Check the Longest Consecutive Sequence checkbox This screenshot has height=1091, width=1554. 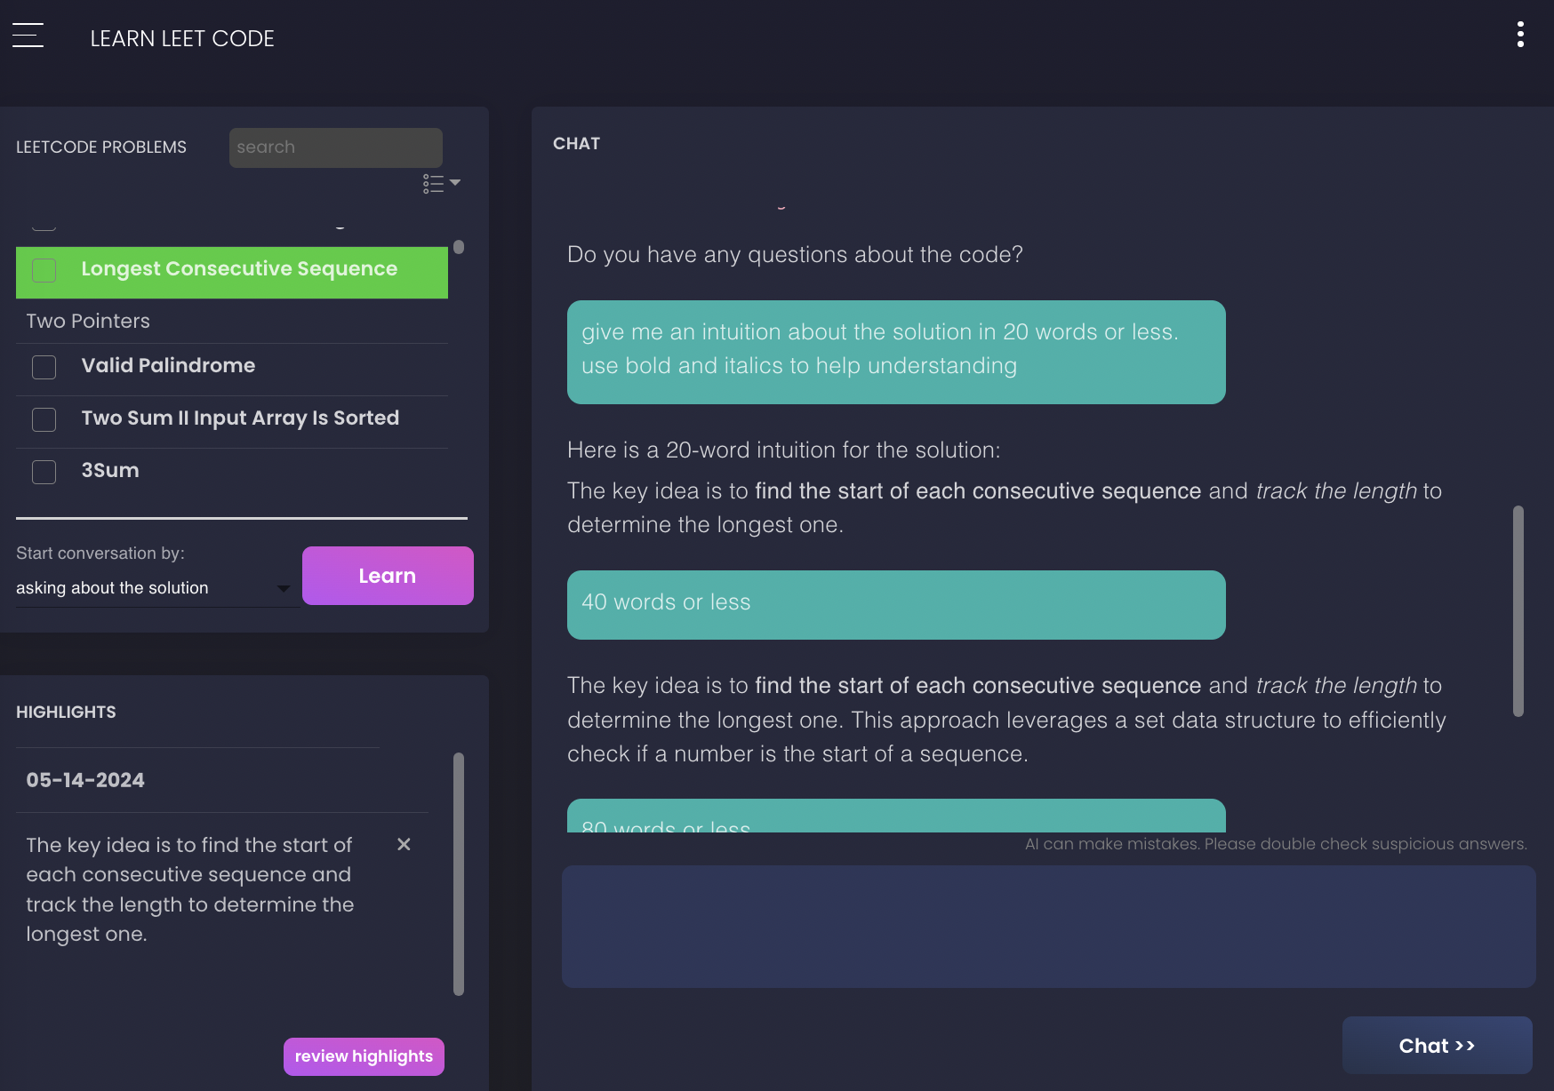pyautogui.click(x=44, y=270)
